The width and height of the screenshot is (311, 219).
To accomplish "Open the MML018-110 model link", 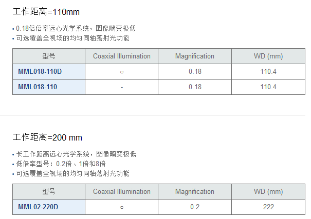I will [38, 87].
